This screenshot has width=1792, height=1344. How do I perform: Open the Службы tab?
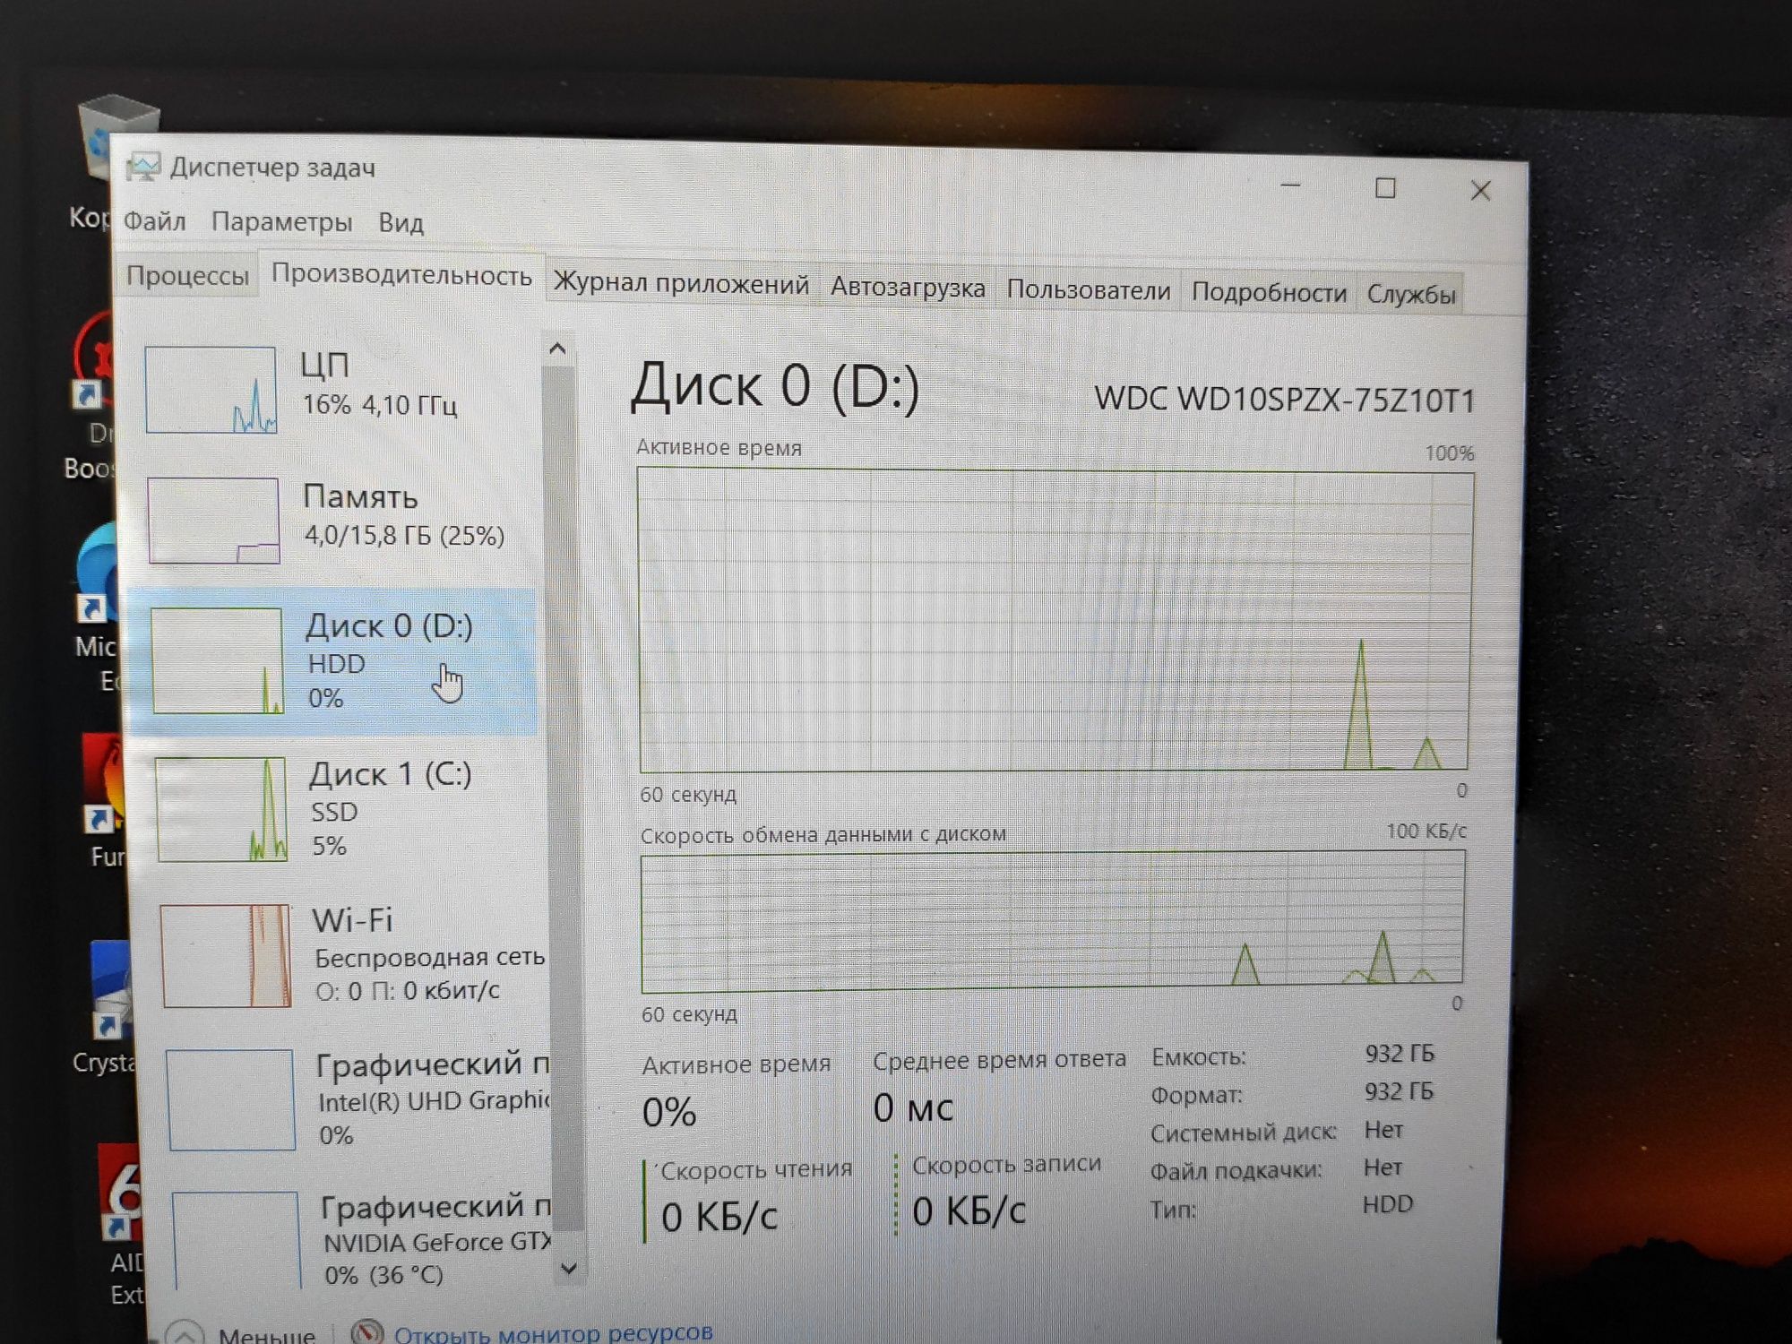[1411, 294]
